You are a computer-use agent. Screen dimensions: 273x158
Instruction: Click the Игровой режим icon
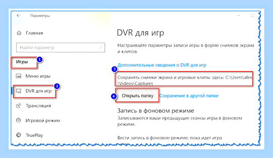pyautogui.click(x=18, y=120)
